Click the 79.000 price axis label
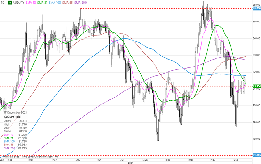Image resolution: width=261 pixels, height=164 pixels. point(256,122)
